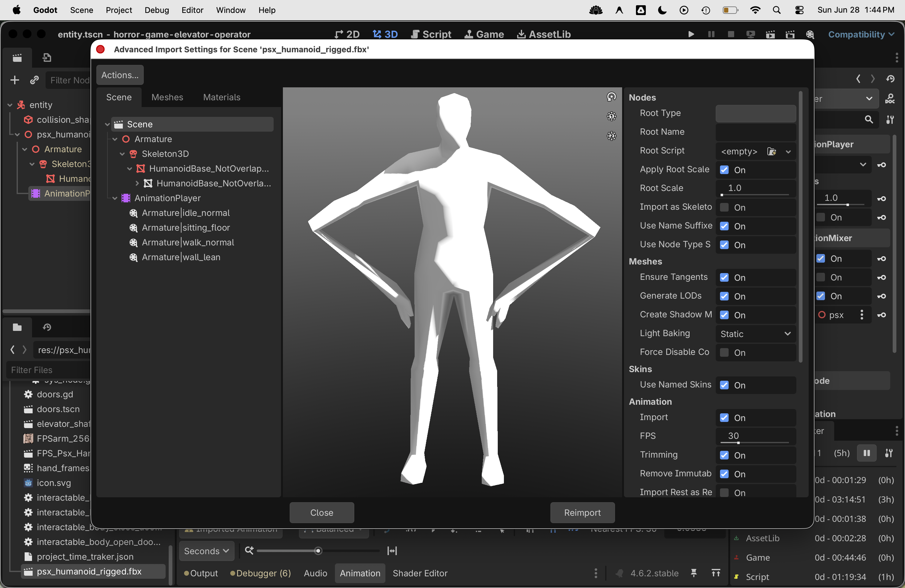Collapse the Armature node in the import tree

coord(115,139)
